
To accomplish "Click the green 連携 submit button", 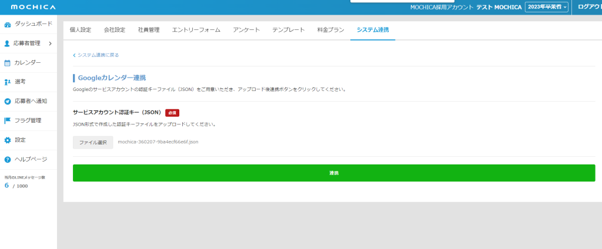I will 334,173.
